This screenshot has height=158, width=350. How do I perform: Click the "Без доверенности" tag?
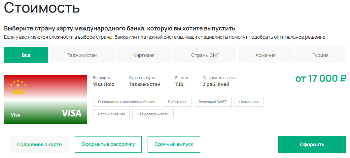[x=153, y=114]
